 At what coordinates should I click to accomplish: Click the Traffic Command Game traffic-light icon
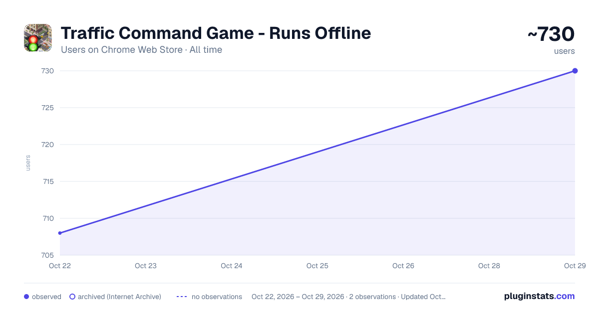coord(38,38)
